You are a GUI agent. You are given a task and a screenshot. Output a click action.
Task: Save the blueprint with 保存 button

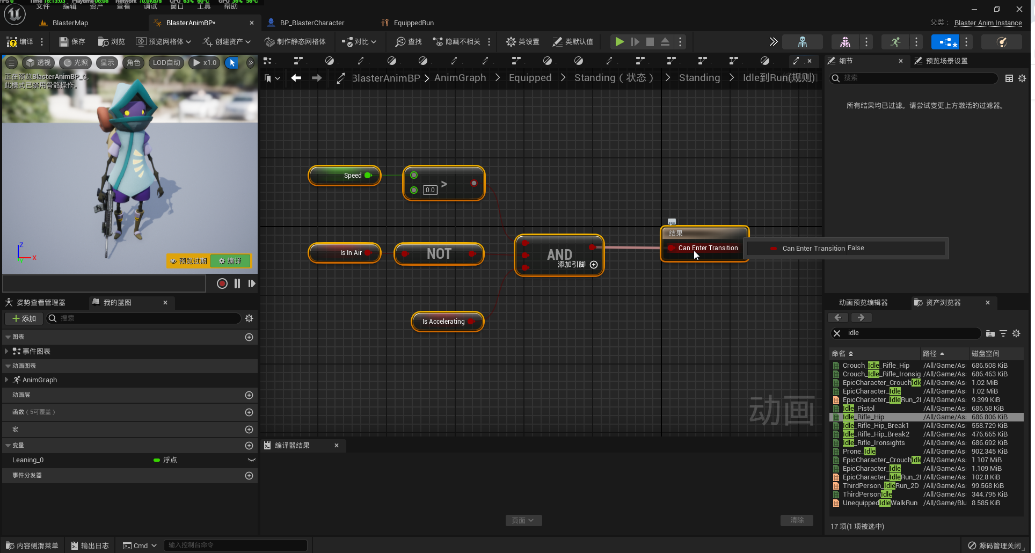click(72, 42)
